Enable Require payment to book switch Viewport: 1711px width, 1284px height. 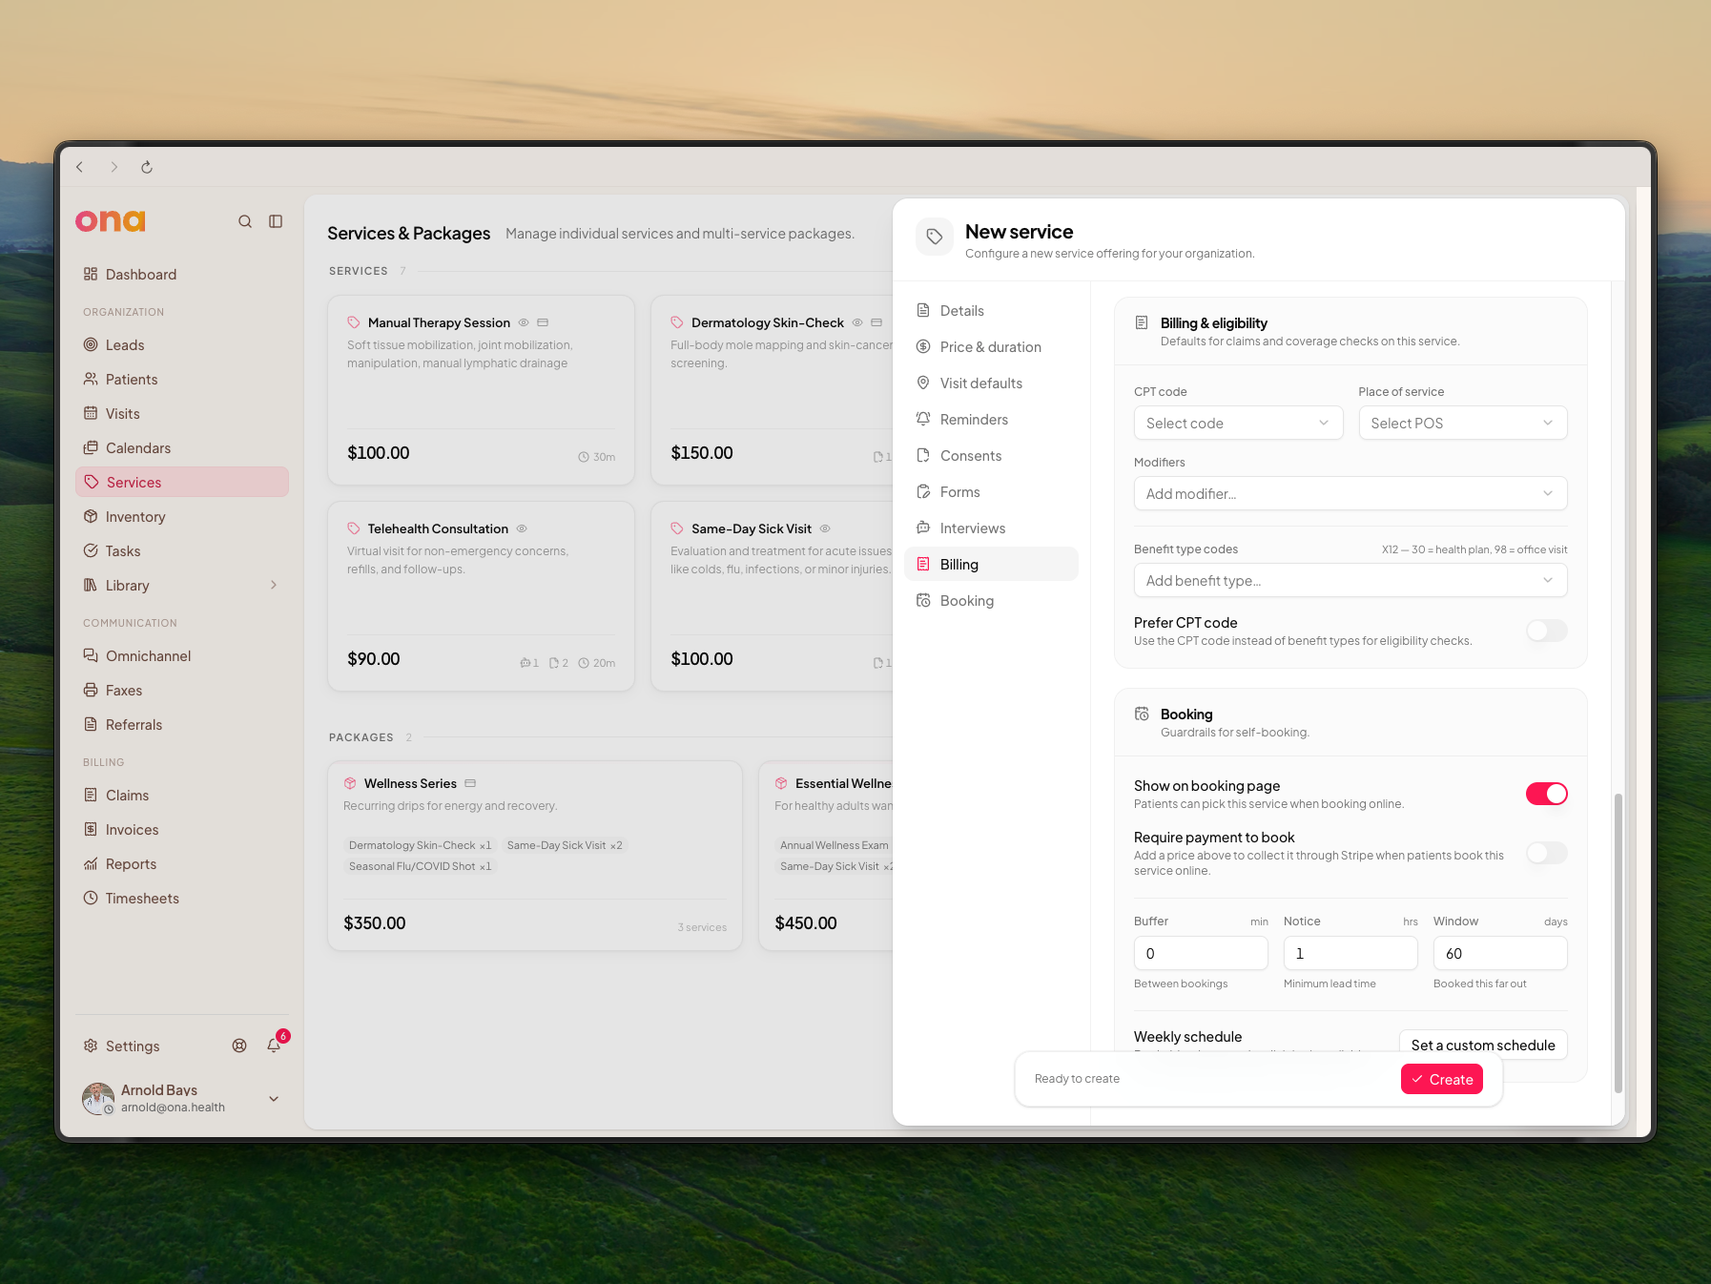click(1546, 853)
